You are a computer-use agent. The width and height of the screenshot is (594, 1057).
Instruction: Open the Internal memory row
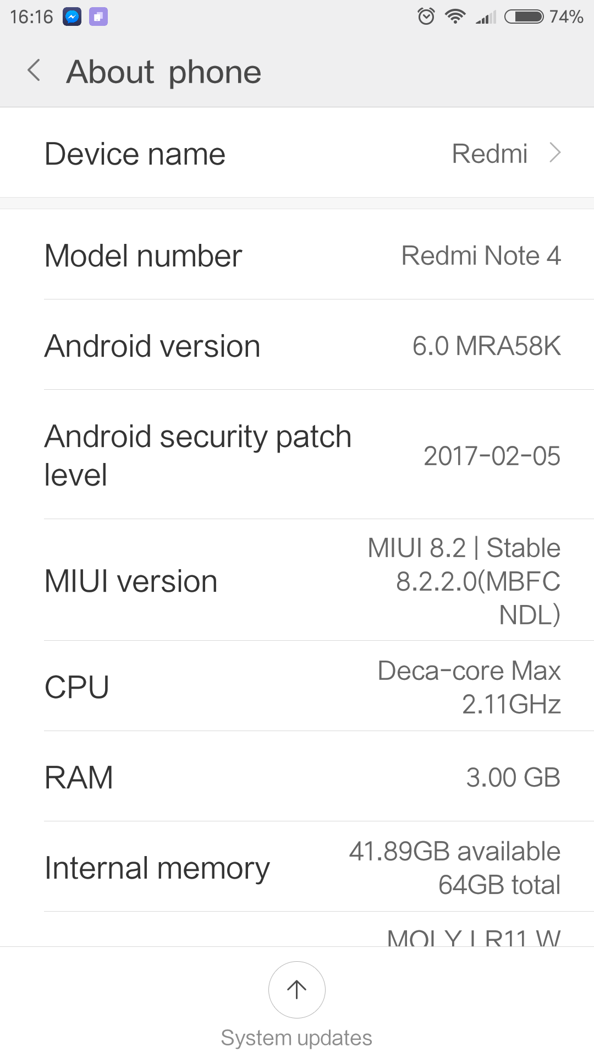tap(297, 867)
